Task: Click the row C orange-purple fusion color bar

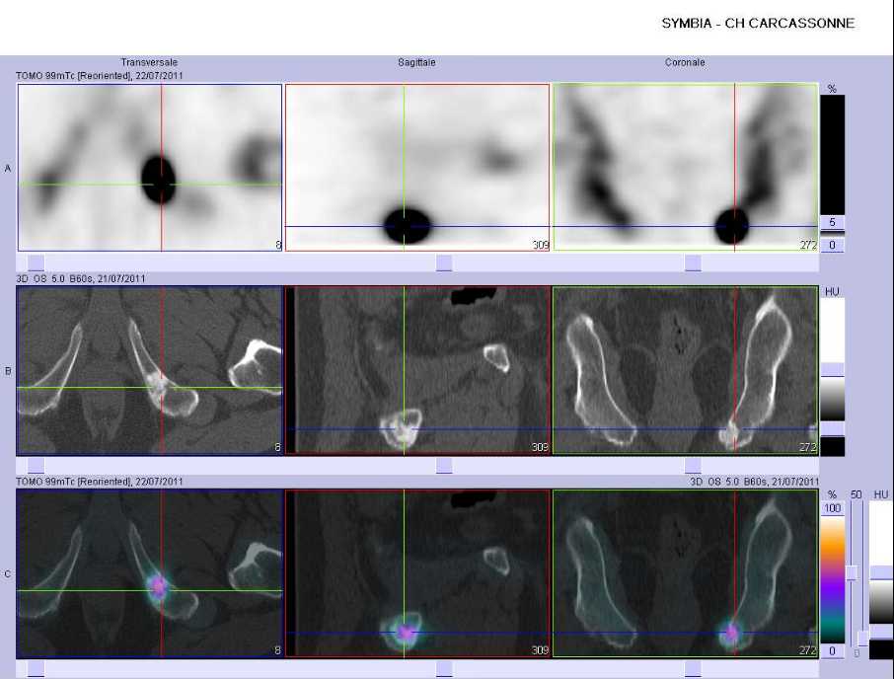Action: click(x=833, y=579)
